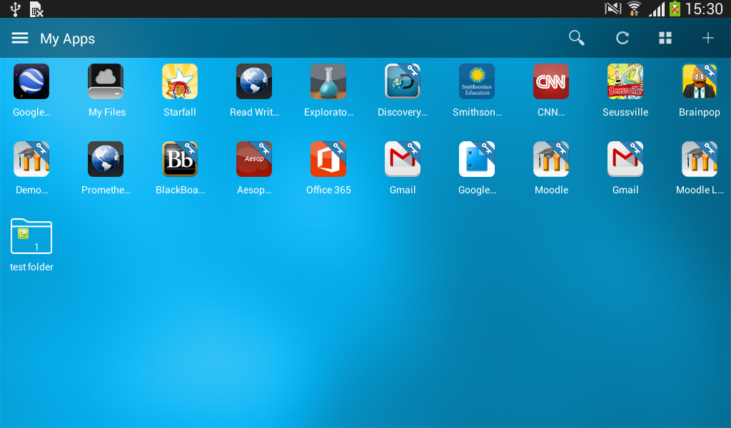Launch the Exploratorium flask app
This screenshot has width=731, height=428.
point(328,81)
